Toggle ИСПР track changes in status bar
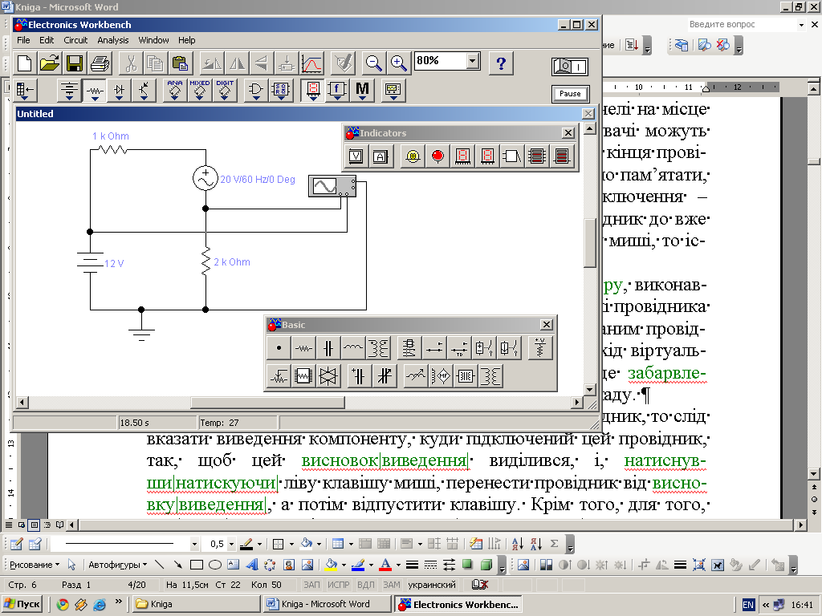This screenshot has width=822, height=616. point(338,585)
